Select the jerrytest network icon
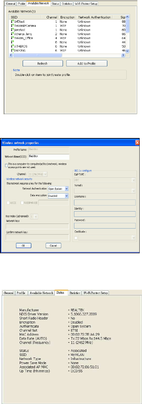This screenshot has width=142, height=404. point(12,30)
